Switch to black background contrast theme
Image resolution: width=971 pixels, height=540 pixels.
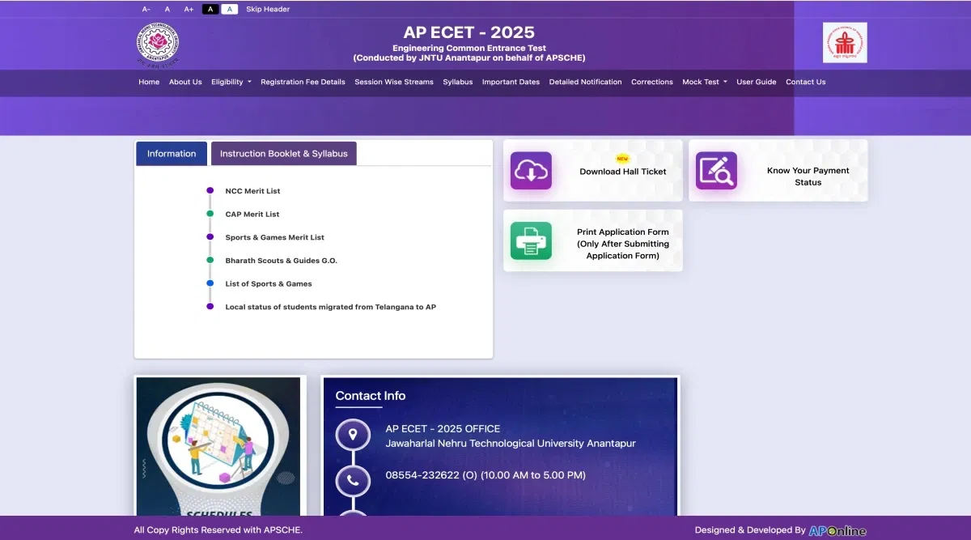click(210, 9)
